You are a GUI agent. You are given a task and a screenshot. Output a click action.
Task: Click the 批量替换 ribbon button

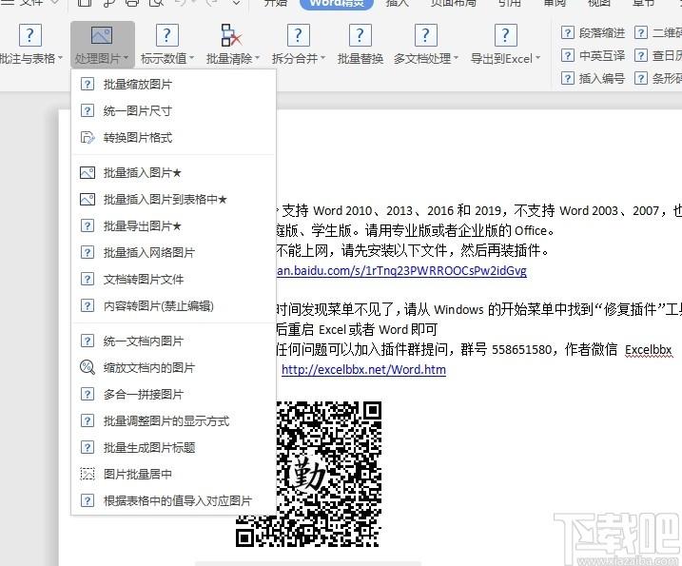[x=360, y=45]
